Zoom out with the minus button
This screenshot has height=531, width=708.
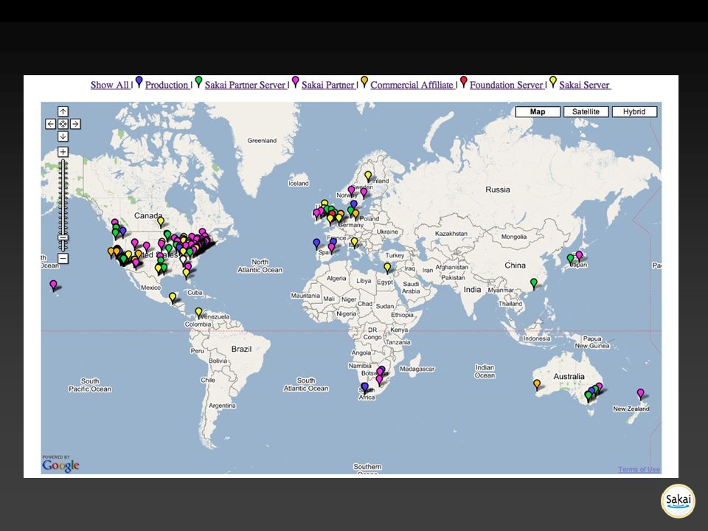(63, 259)
